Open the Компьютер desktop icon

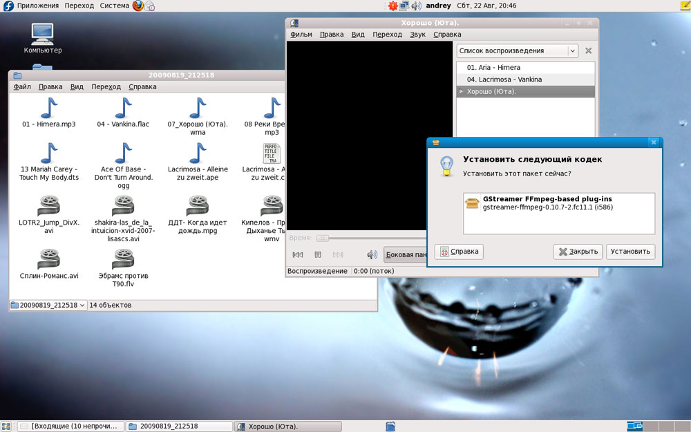[x=43, y=33]
